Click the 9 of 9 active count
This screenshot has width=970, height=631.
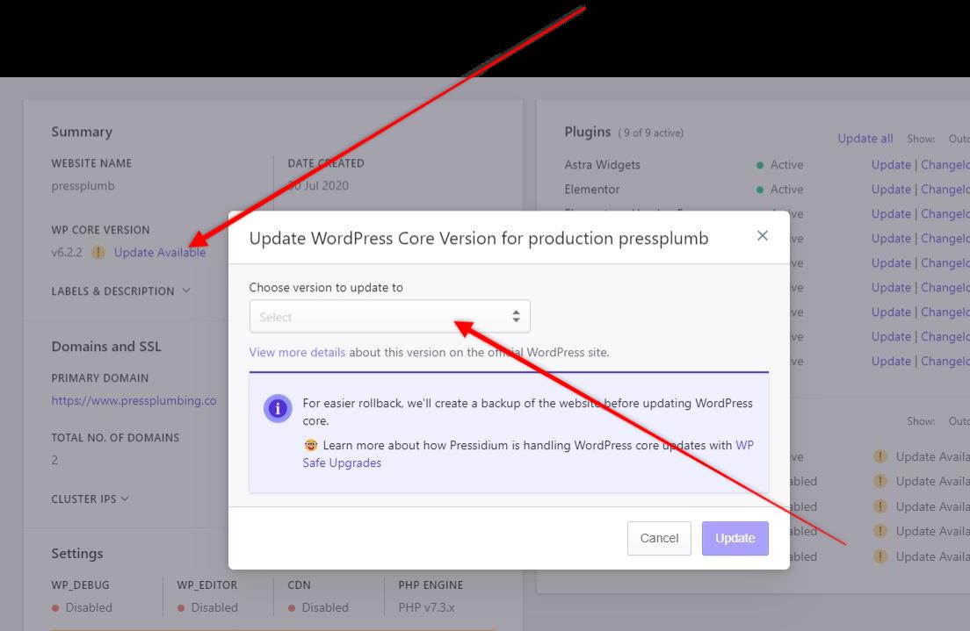pyautogui.click(x=651, y=133)
